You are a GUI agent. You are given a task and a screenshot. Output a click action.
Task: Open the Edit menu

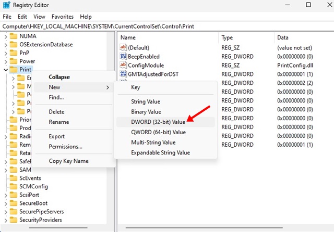(x=22, y=17)
